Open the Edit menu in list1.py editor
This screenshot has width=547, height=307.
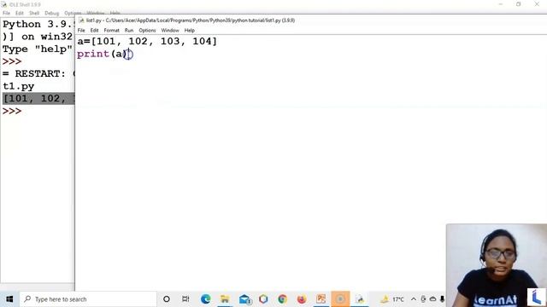pyautogui.click(x=94, y=31)
